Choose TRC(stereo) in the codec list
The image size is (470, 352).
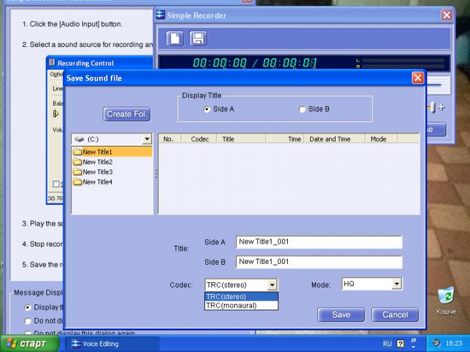(227, 297)
